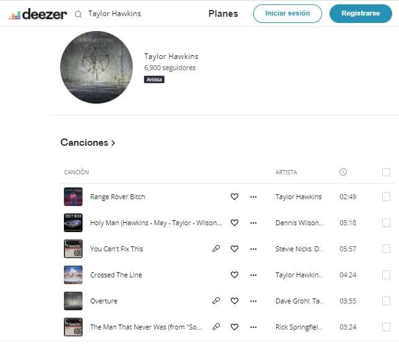This screenshot has height=345, width=399.
Task: Click the search magnifier icon
Action: click(x=78, y=14)
